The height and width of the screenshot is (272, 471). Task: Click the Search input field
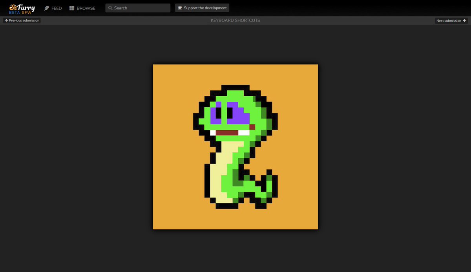point(138,8)
